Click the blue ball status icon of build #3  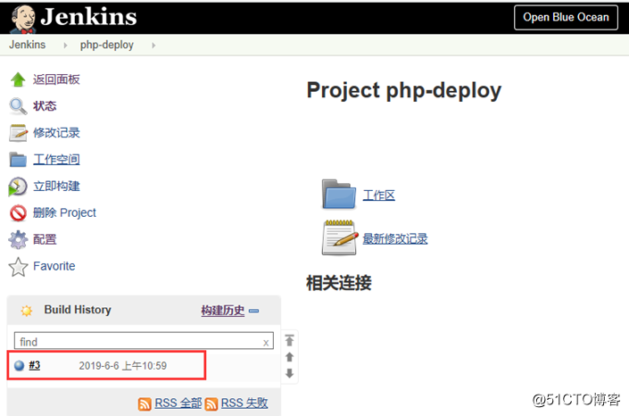(19, 365)
